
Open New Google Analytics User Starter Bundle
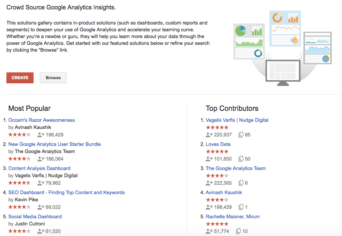[x=54, y=144]
